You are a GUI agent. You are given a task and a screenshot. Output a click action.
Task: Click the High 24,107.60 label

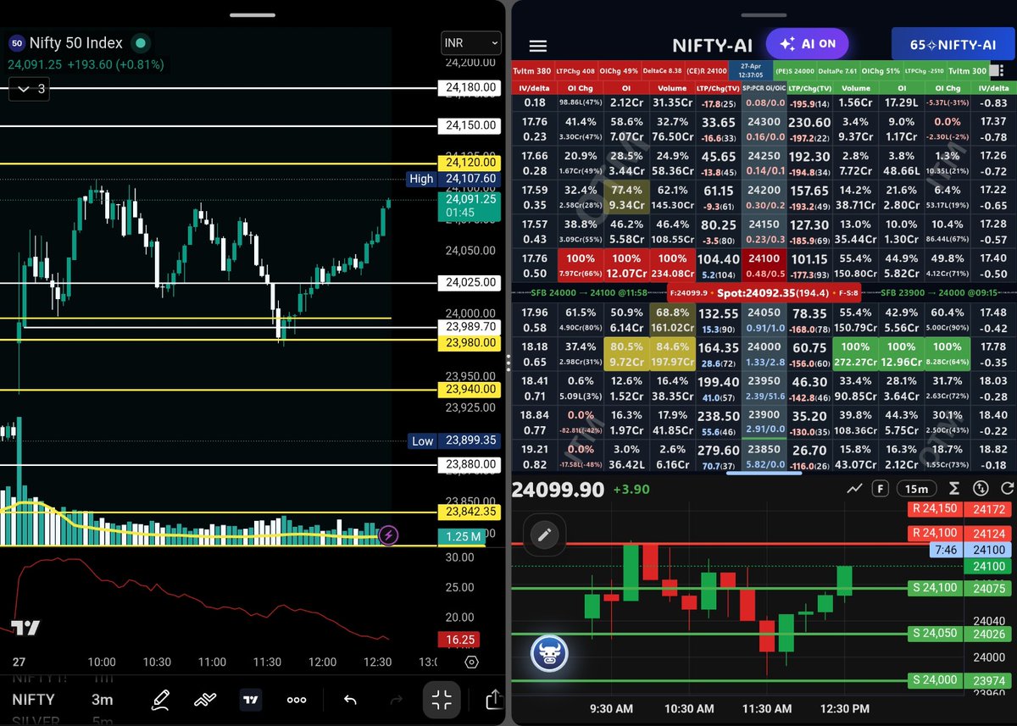(452, 179)
